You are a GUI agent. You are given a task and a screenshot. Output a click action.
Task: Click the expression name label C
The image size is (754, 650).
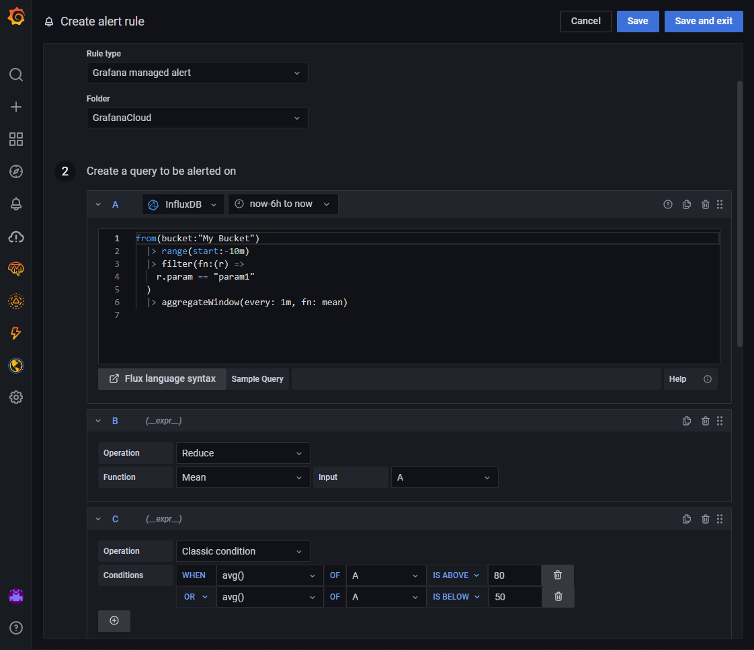pyautogui.click(x=116, y=519)
